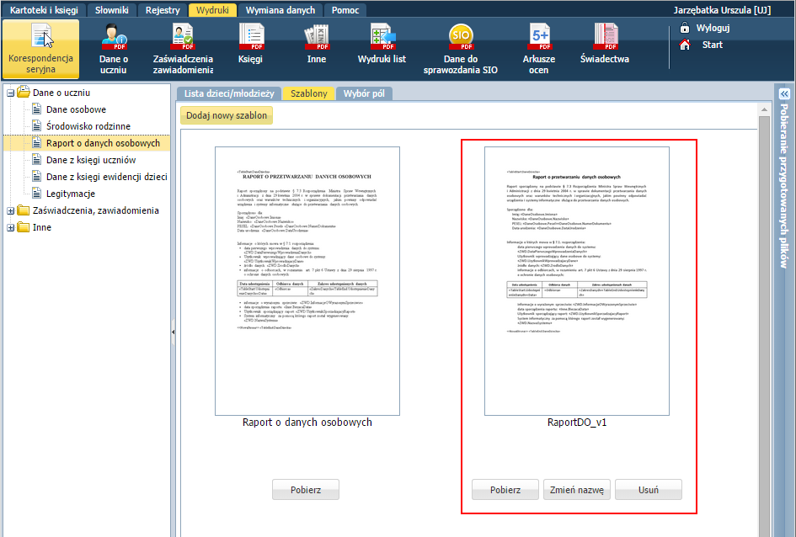
Task: Expand the Zaświadczenia, zawiadomienia tree node
Action: 10,211
